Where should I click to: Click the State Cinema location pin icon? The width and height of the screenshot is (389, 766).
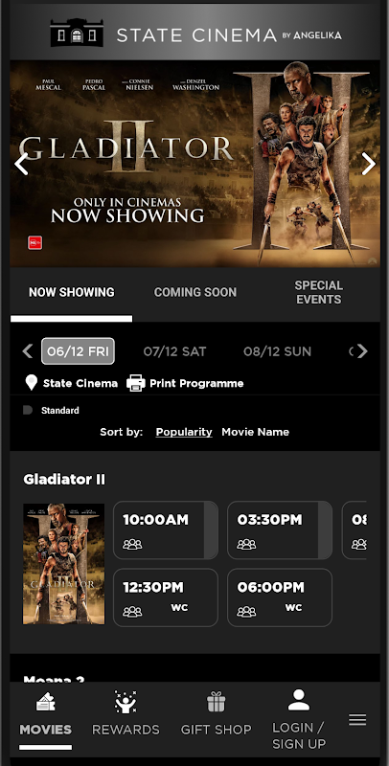pyautogui.click(x=32, y=383)
